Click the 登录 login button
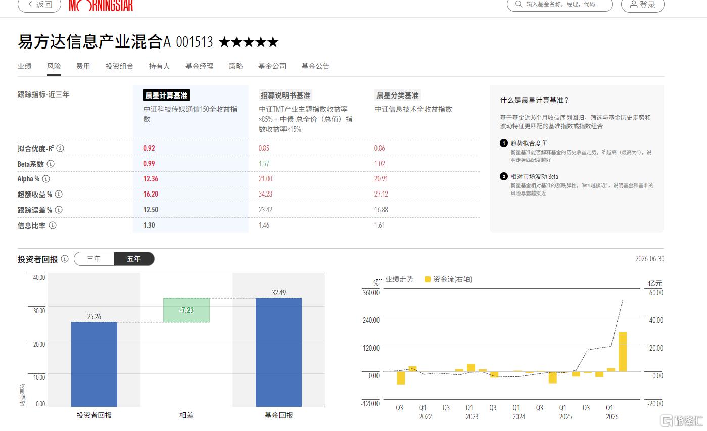The image size is (707, 431). [642, 5]
